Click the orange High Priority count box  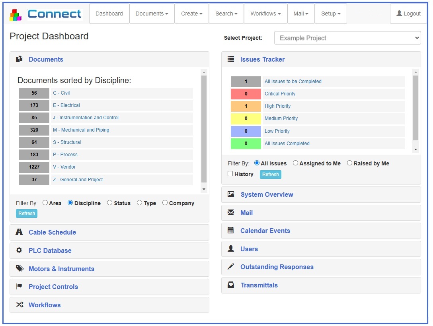246,106
